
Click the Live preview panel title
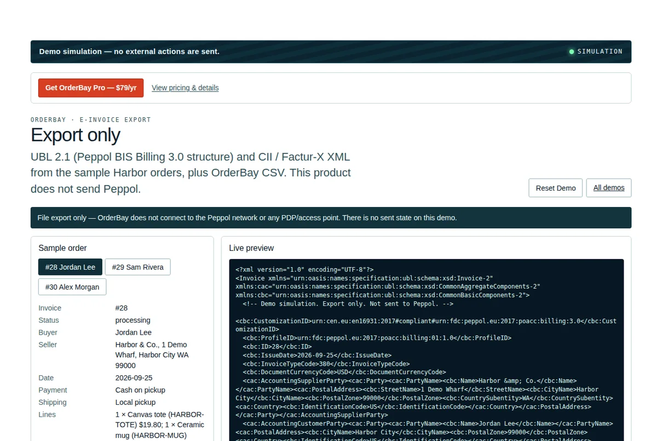point(251,248)
